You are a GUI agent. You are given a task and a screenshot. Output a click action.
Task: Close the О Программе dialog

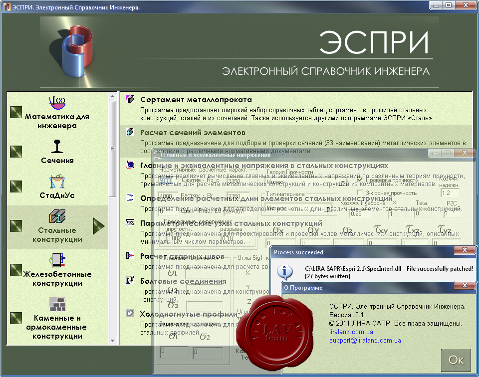465,285
